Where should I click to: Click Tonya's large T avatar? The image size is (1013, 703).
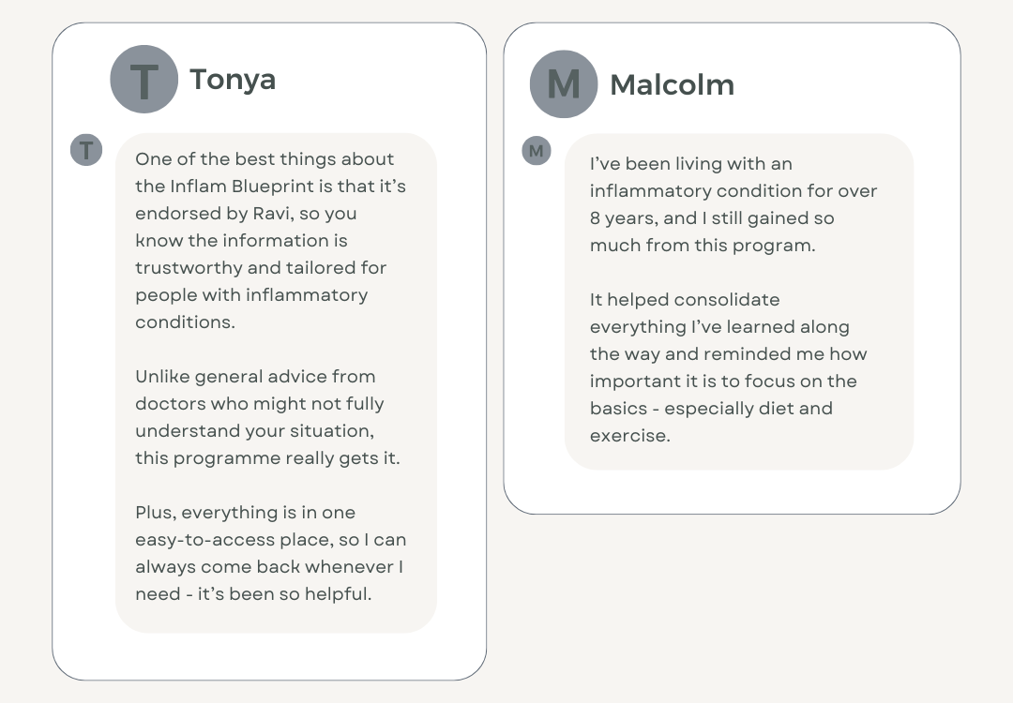tap(144, 80)
